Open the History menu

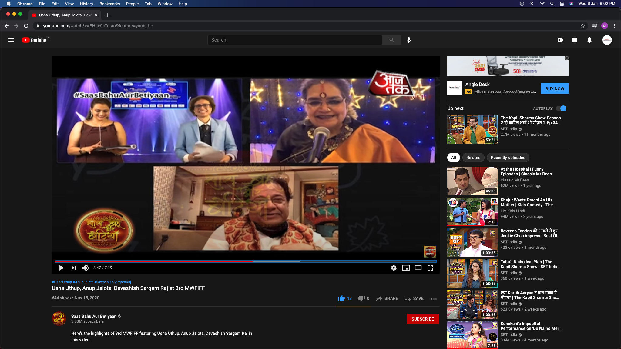(x=86, y=4)
